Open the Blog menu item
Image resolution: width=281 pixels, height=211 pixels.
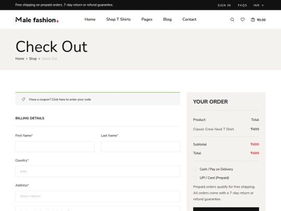[167, 19]
